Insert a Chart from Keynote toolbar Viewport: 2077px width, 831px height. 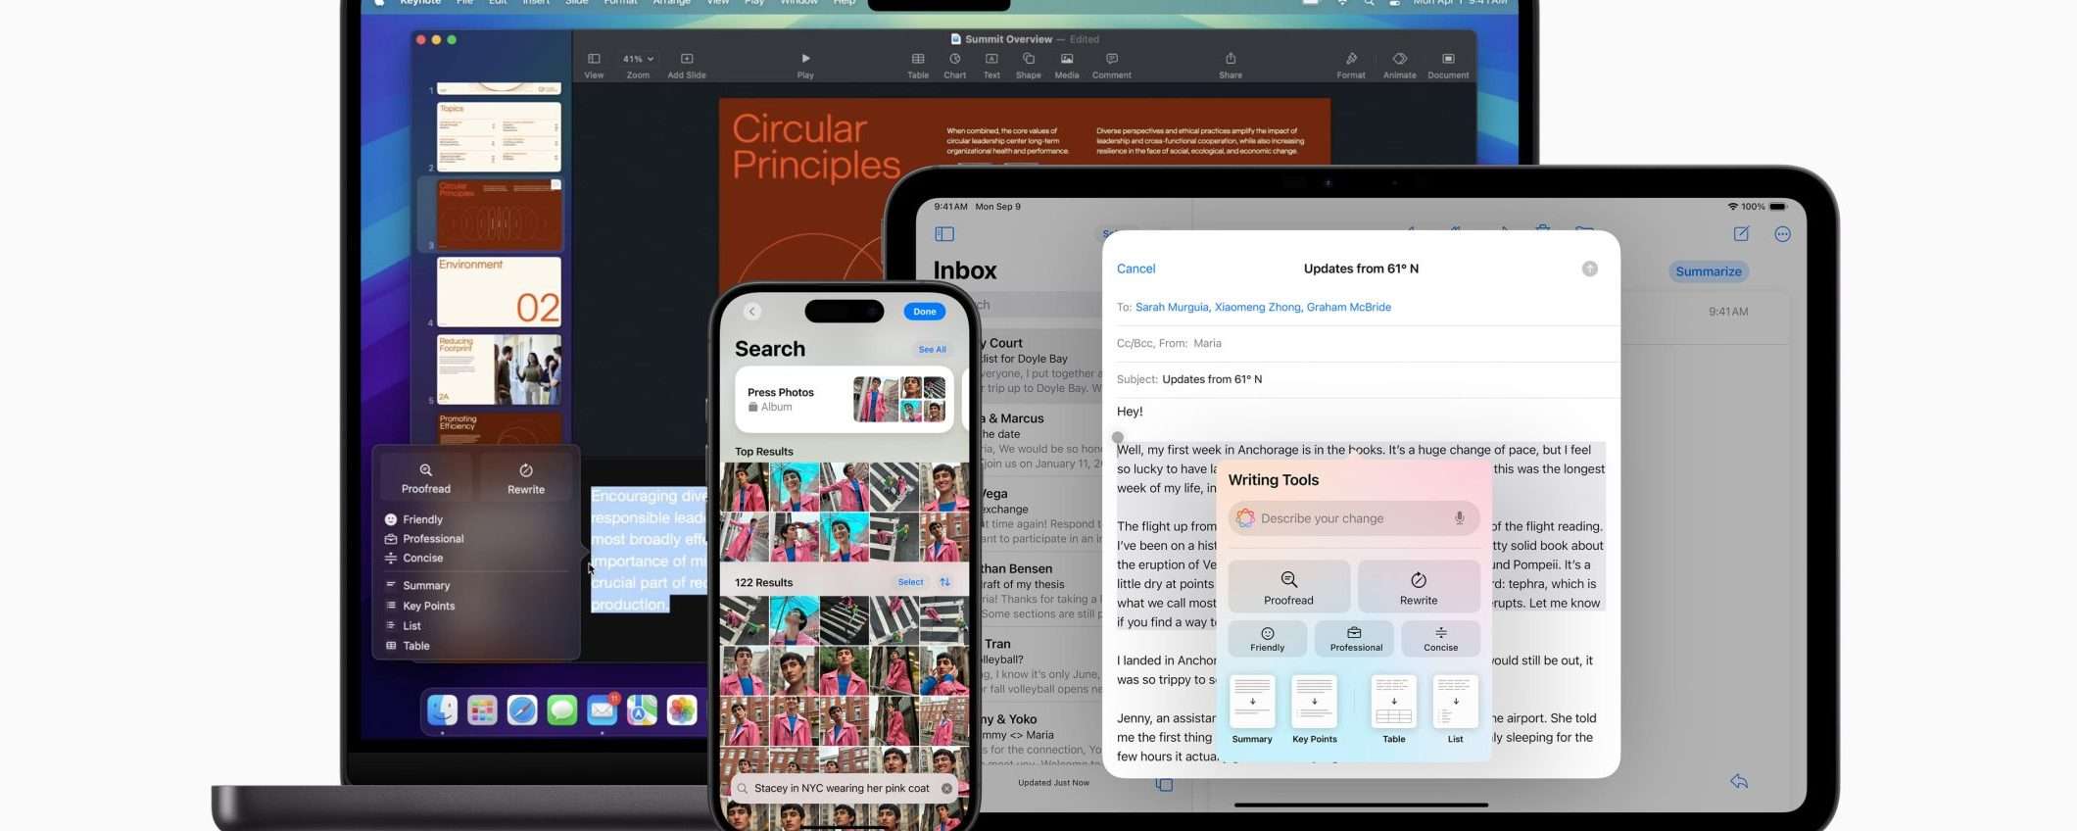click(955, 65)
